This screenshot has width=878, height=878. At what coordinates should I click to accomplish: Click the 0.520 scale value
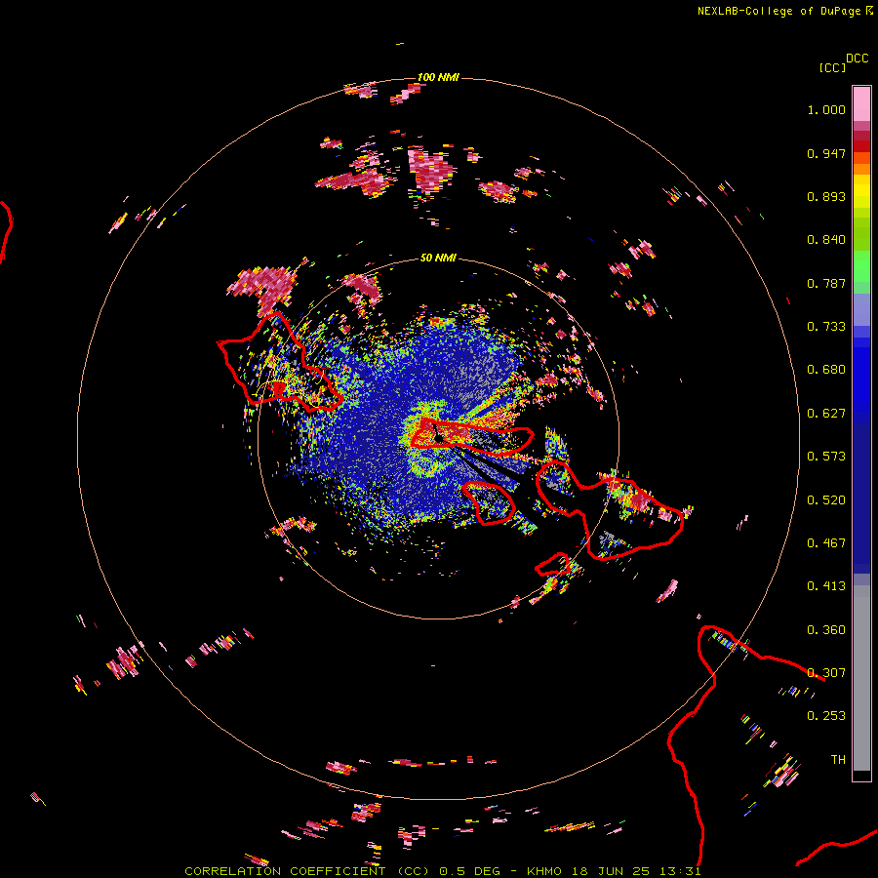[826, 500]
